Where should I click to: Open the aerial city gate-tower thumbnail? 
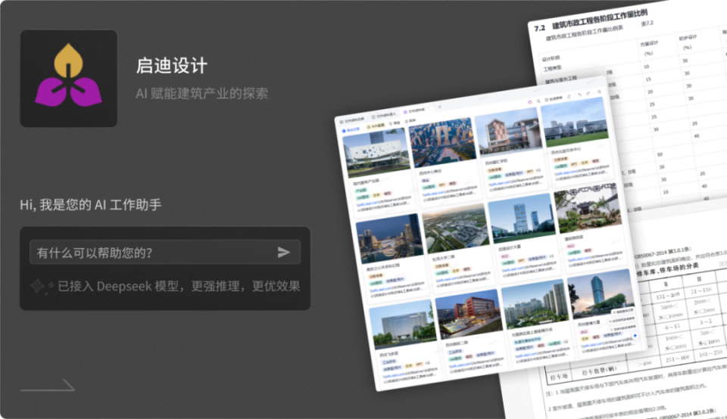click(x=442, y=142)
